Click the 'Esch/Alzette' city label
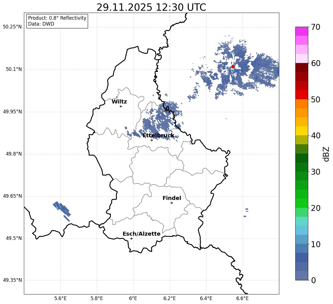The height and width of the screenshot is (304, 333). 141,234
